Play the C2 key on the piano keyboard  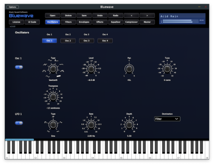36,157
